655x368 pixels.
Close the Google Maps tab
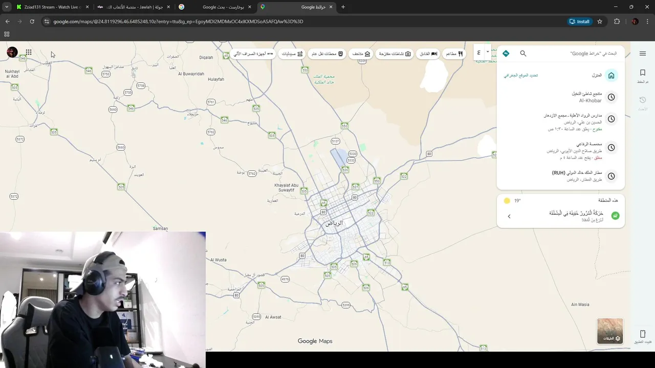tap(330, 7)
